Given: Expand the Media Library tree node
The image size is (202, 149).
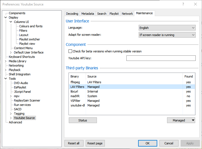Looking at the screenshot, I should (6, 61).
